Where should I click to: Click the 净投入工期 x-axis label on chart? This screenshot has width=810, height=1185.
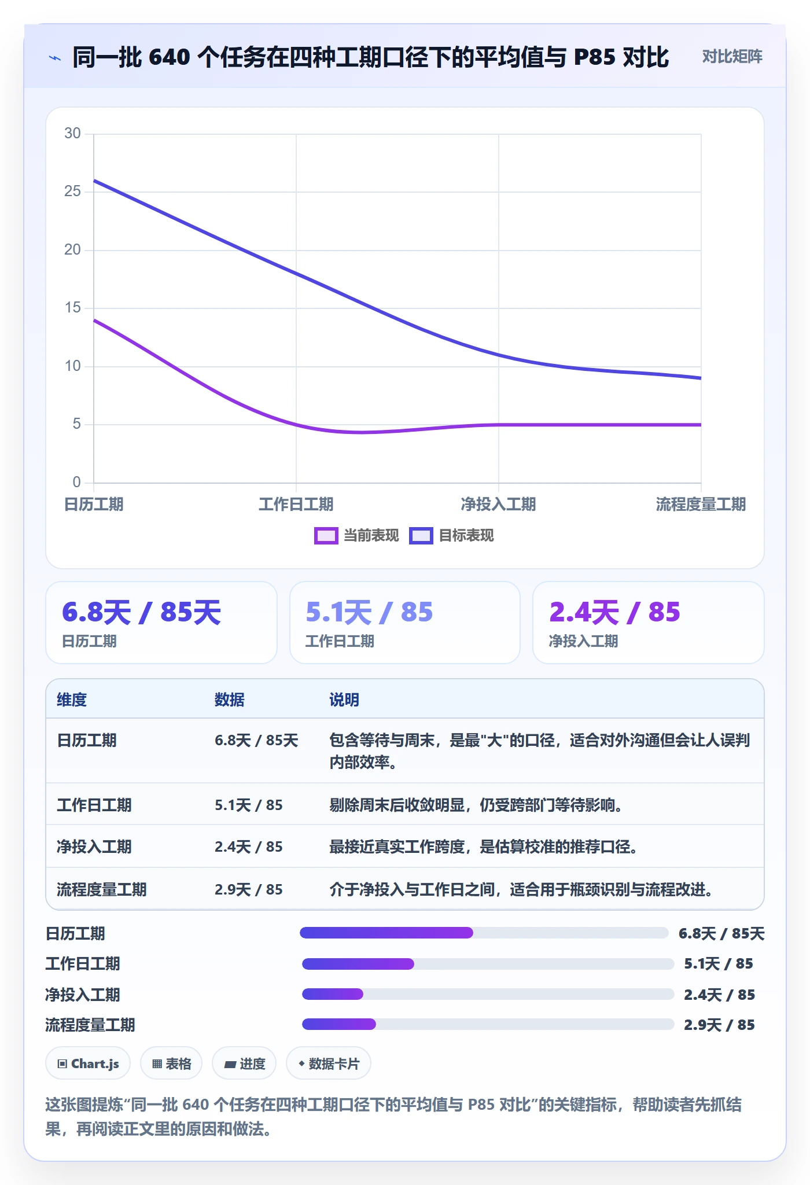[x=499, y=504]
